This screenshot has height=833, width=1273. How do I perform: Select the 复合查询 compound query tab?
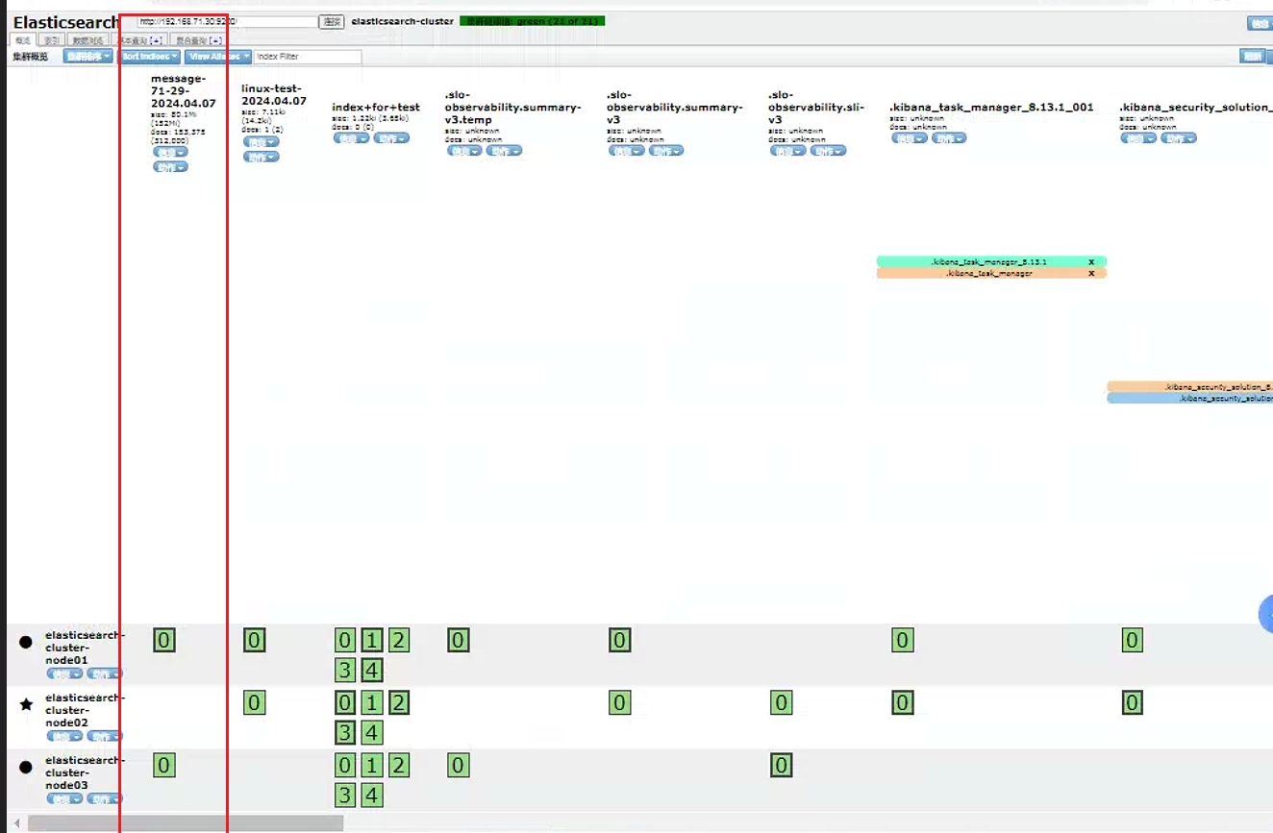tap(199, 40)
